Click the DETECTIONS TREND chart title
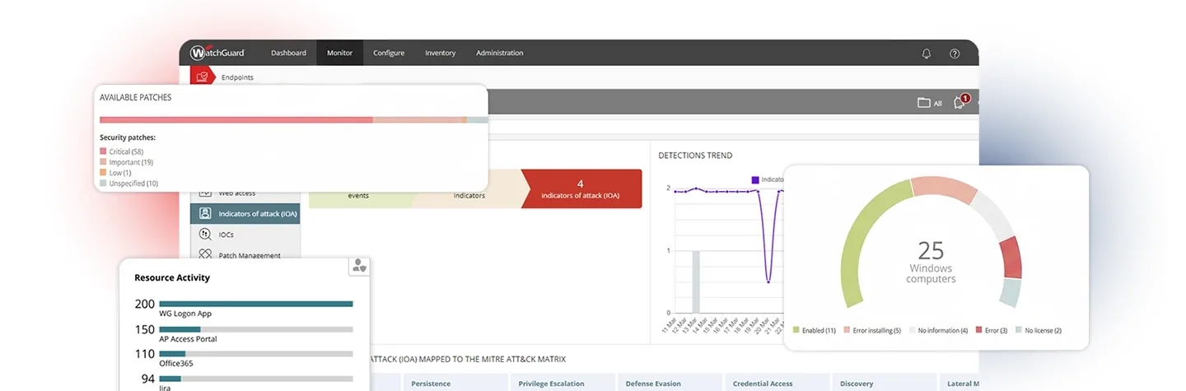This screenshot has height=391, width=1186. 695,156
